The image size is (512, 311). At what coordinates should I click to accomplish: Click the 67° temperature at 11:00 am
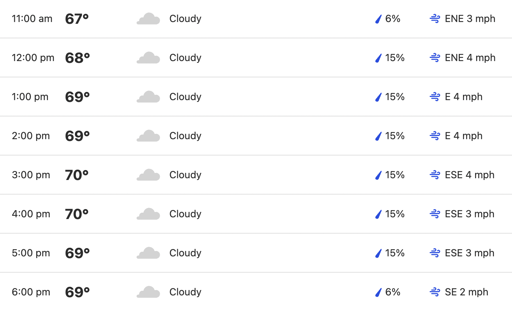77,19
